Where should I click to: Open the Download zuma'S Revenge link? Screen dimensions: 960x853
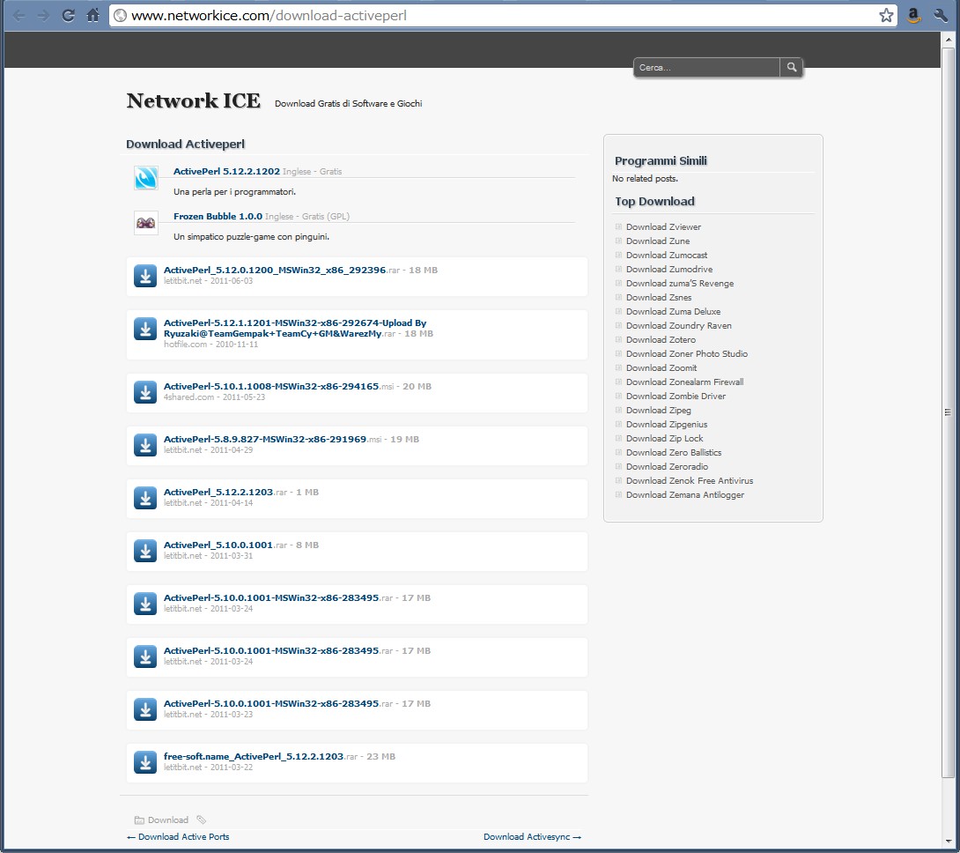click(680, 283)
